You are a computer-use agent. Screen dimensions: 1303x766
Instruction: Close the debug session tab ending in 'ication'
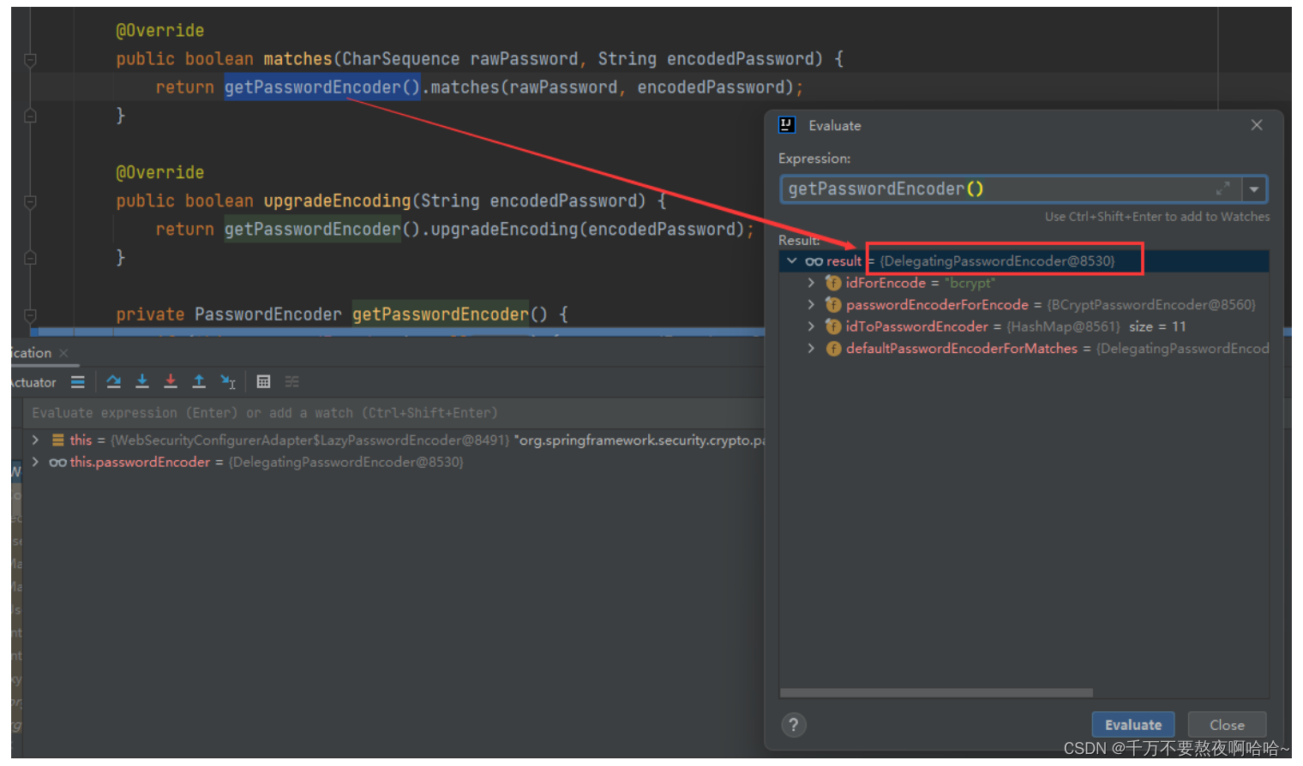(x=63, y=353)
